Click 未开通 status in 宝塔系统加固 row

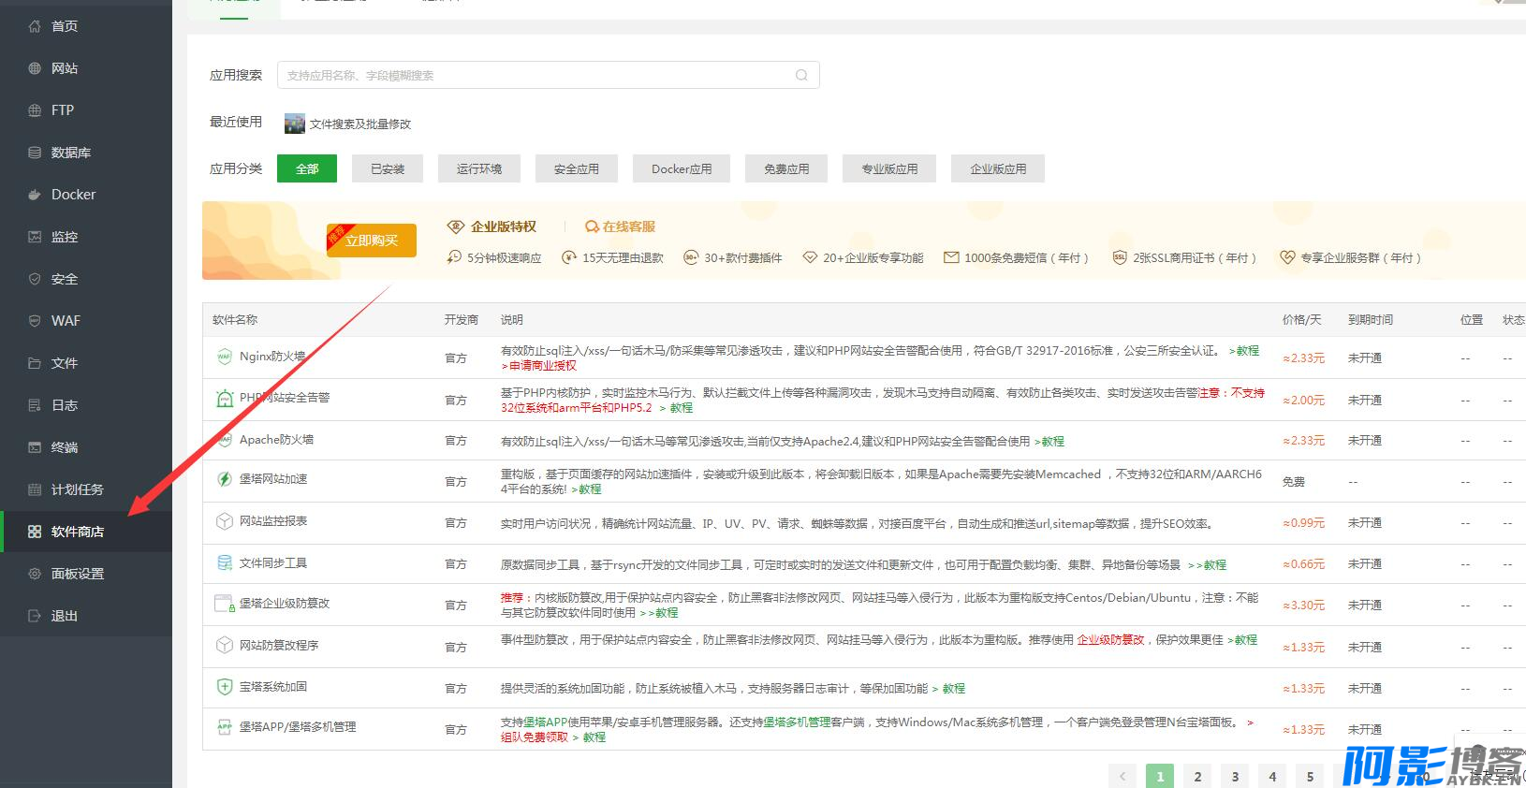[1365, 689]
